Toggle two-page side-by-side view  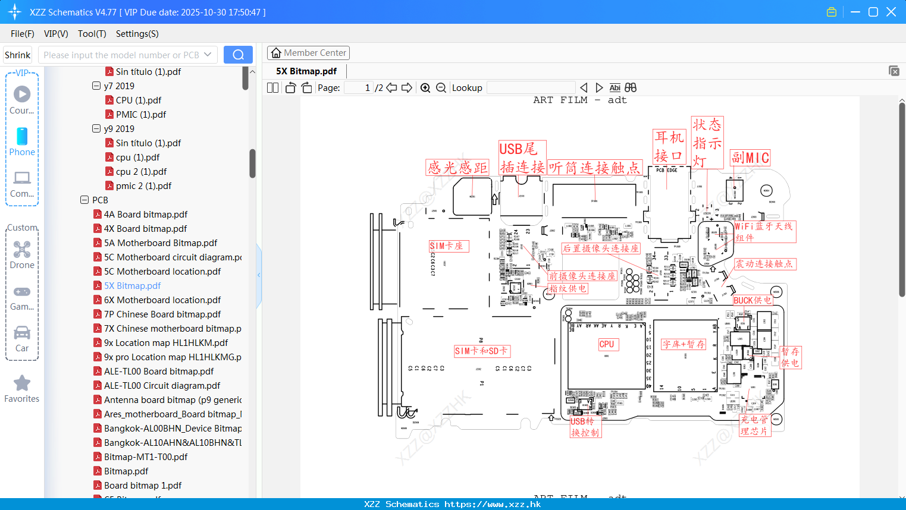[x=272, y=87]
